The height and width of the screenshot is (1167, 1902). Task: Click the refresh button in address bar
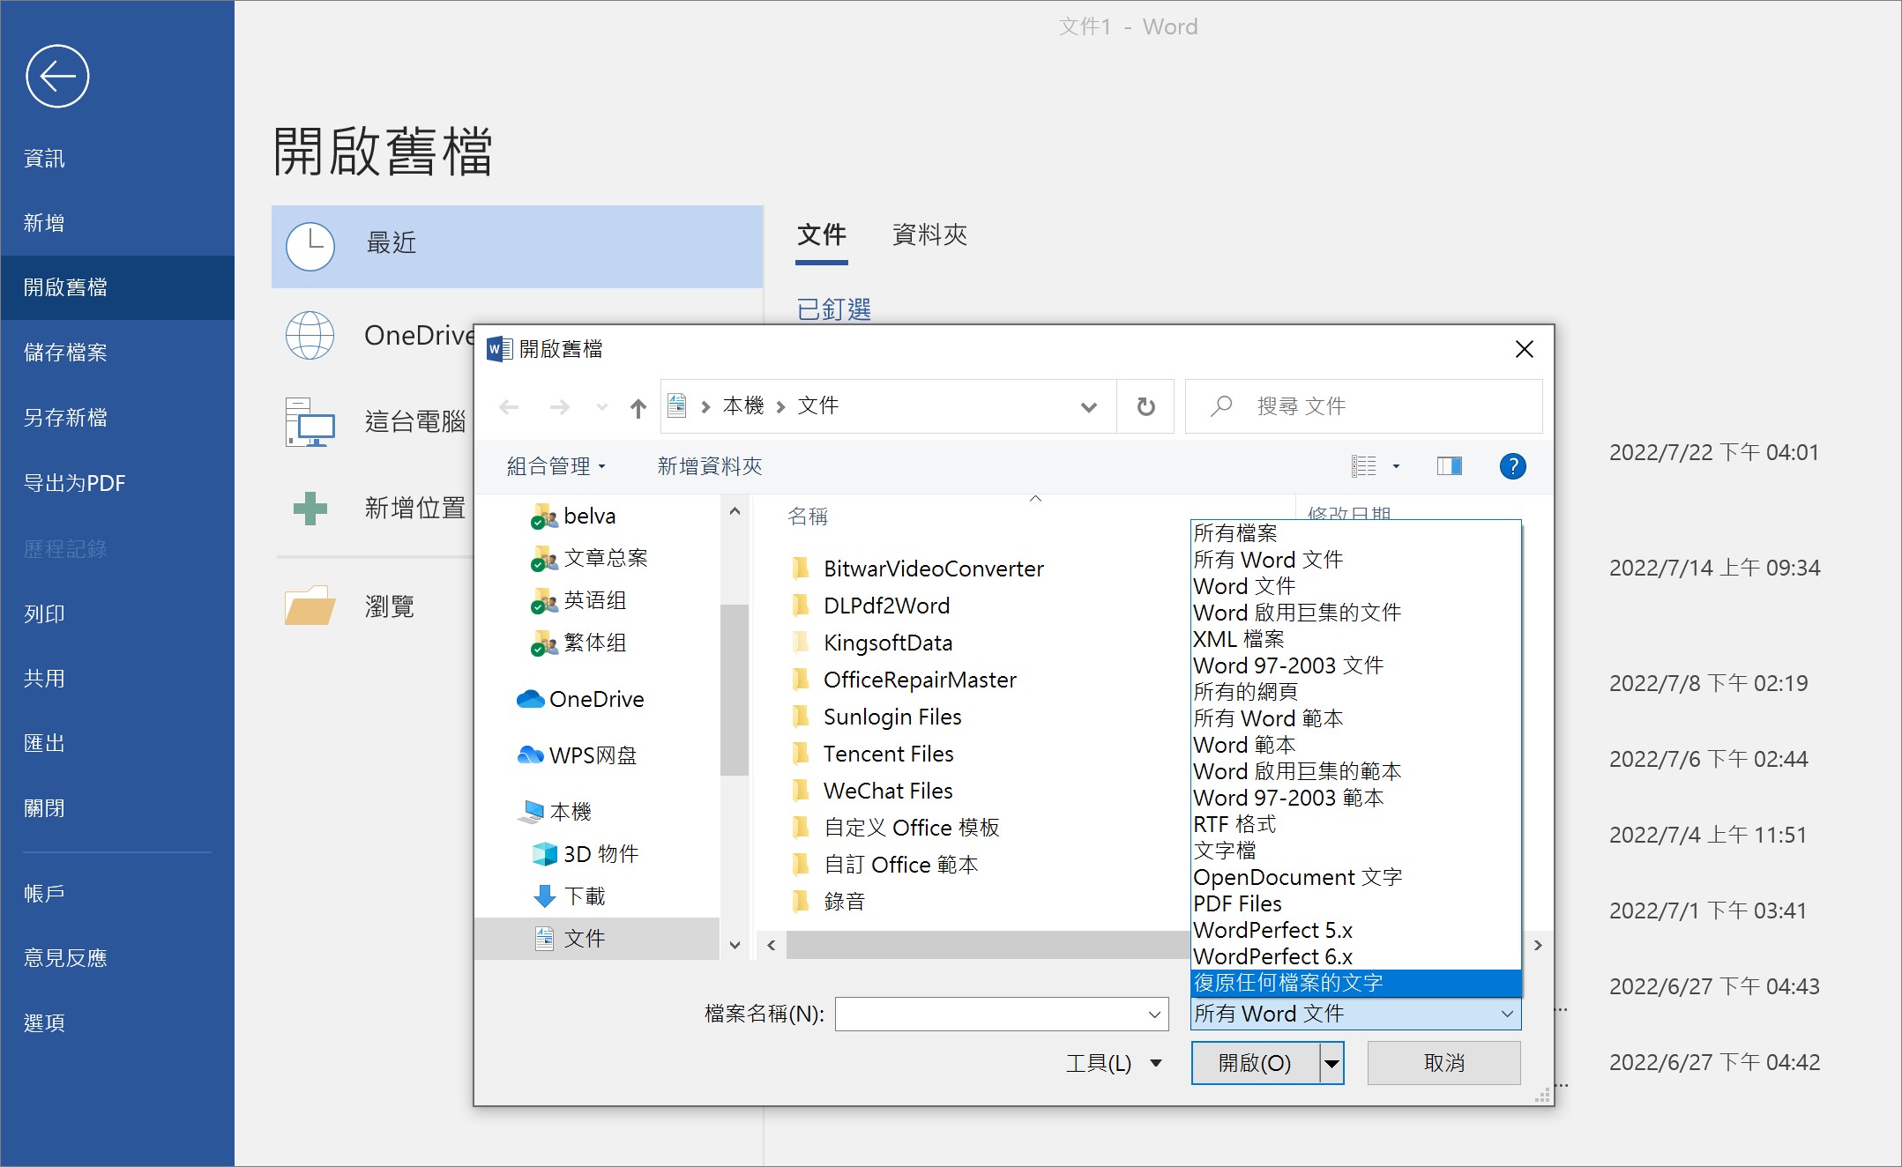coord(1145,406)
